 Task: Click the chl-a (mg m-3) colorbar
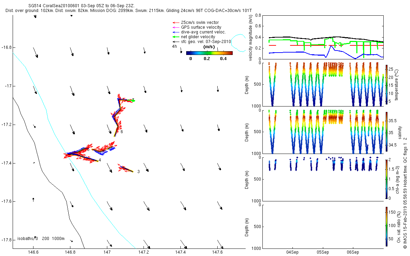coord(386,179)
